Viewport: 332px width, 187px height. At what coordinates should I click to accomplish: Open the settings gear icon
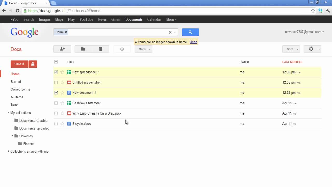[x=311, y=49]
